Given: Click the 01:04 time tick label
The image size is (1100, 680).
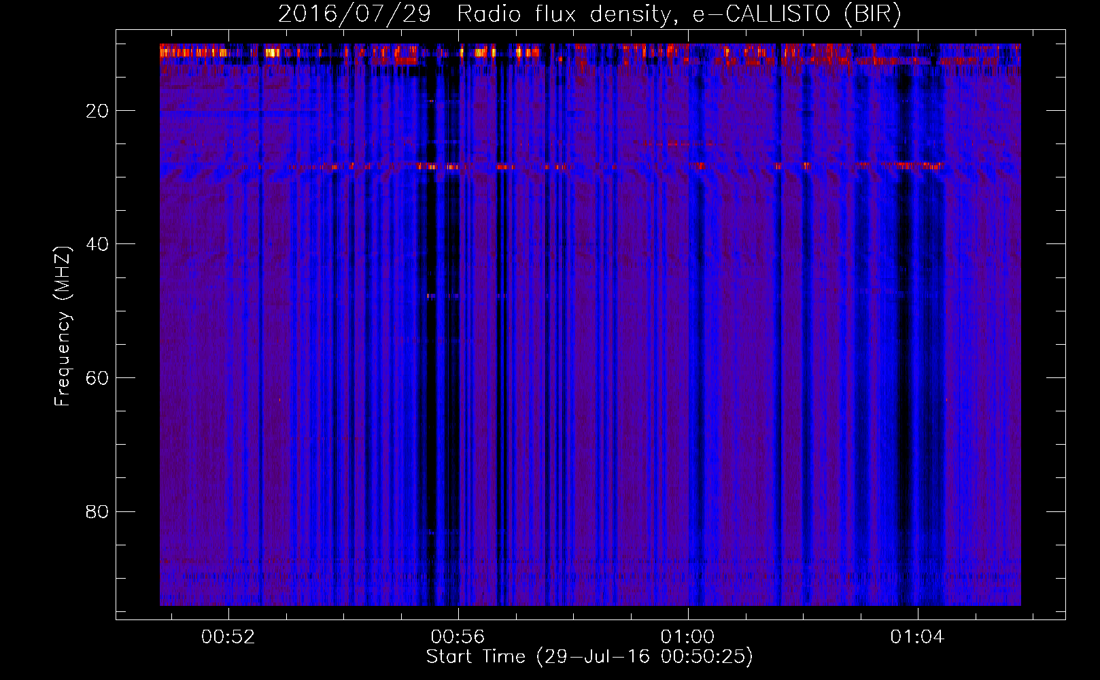Looking at the screenshot, I should point(918,636).
